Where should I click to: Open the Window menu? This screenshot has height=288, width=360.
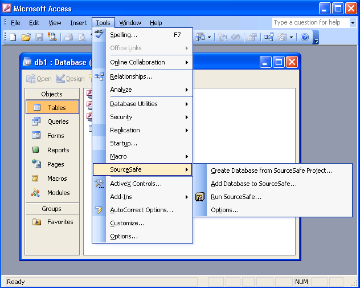[x=130, y=23]
